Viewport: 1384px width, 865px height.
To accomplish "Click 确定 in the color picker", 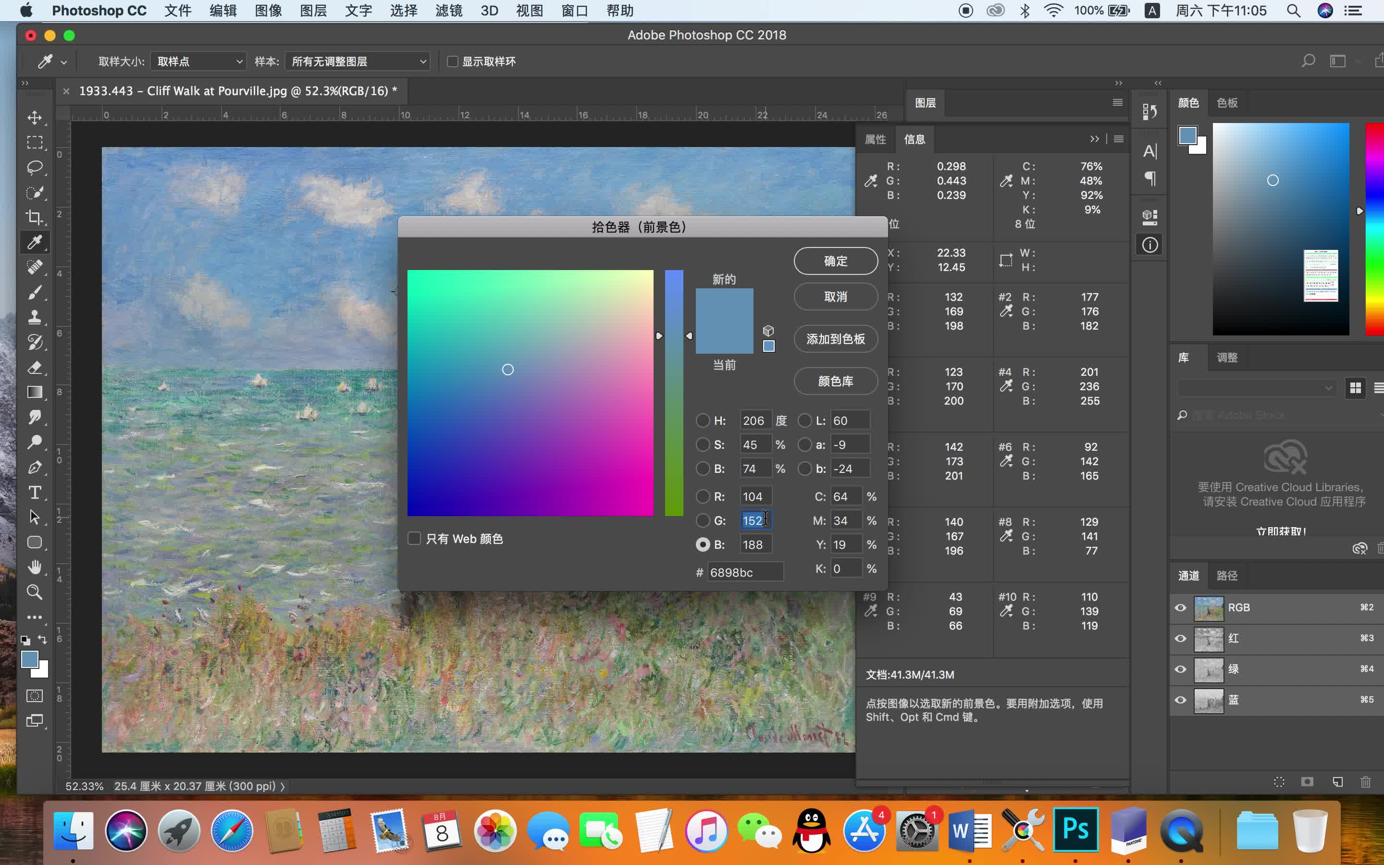I will (836, 261).
